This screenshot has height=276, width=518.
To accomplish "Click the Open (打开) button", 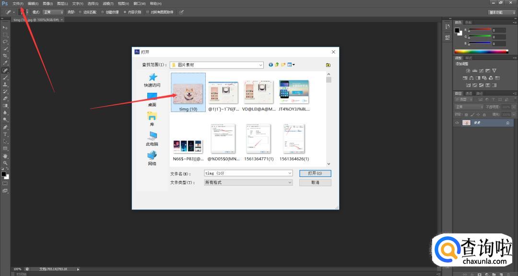I will click(x=315, y=173).
